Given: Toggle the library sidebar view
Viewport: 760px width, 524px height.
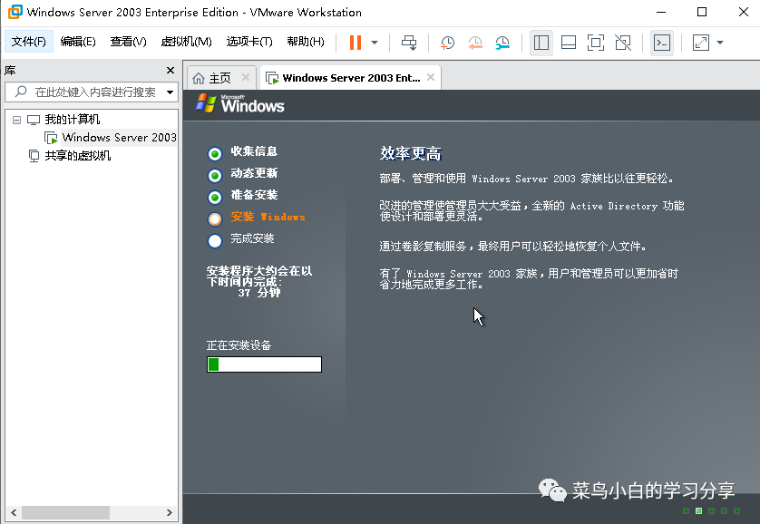Looking at the screenshot, I should click(x=541, y=43).
